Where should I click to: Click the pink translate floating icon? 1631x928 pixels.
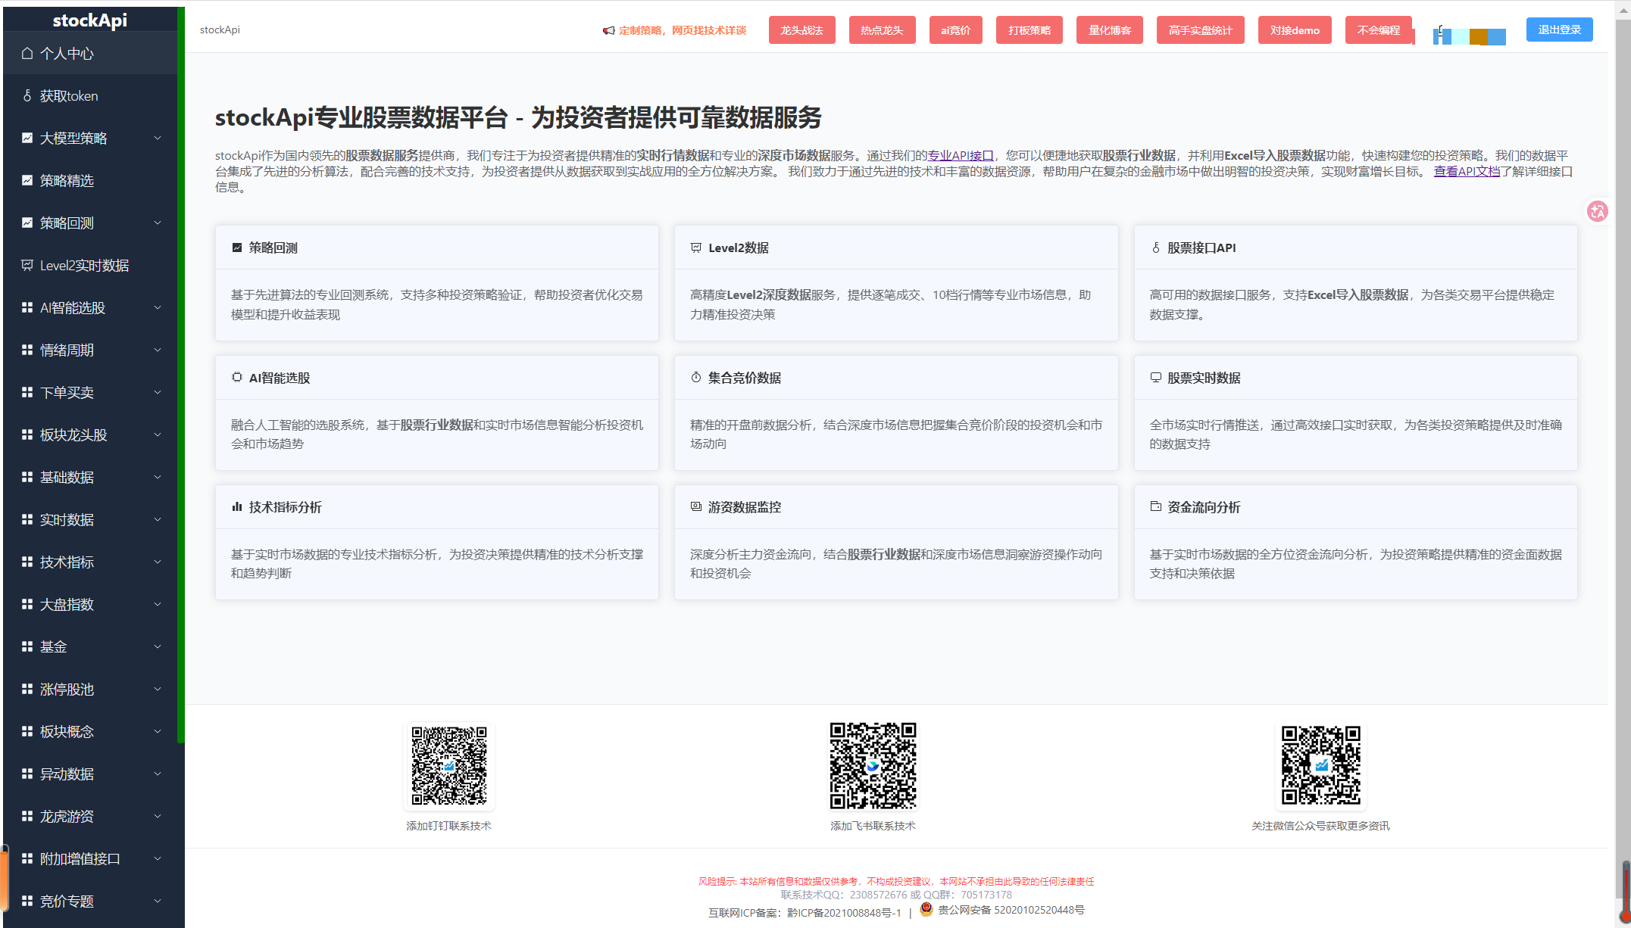1598,211
